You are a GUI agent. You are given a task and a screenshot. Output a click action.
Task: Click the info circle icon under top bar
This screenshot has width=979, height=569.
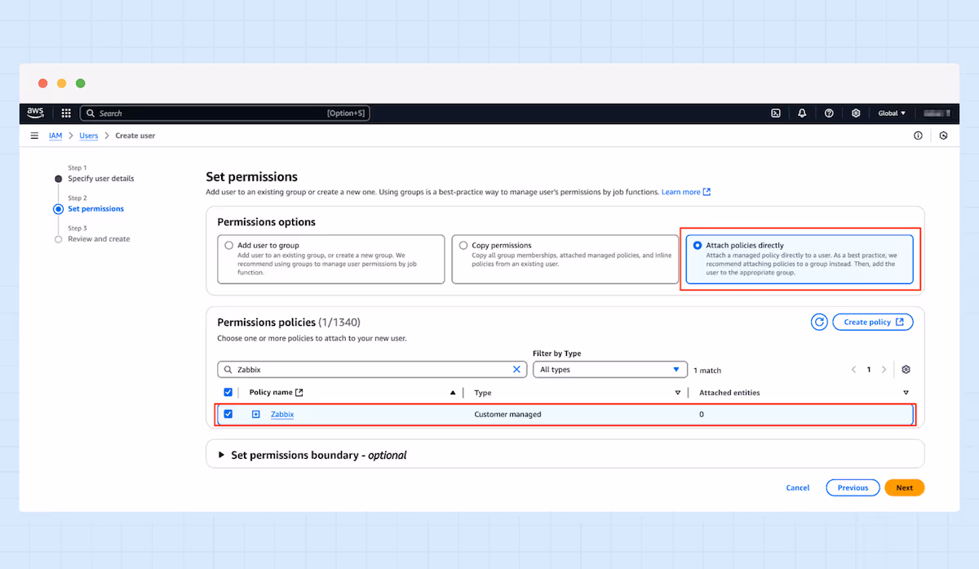point(918,136)
